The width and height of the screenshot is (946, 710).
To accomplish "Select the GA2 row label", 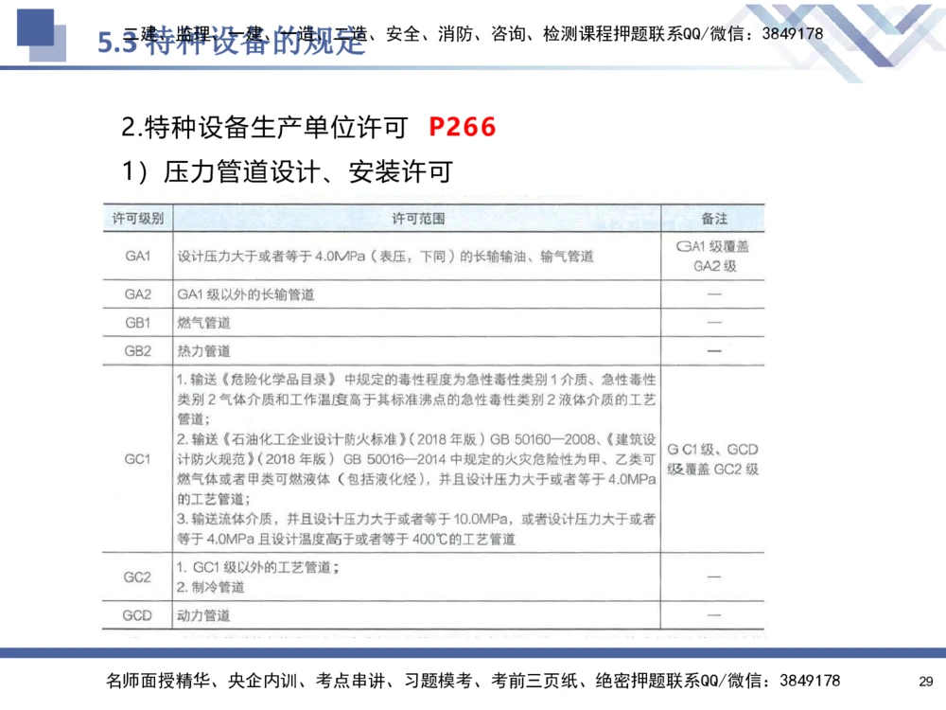I will [136, 293].
